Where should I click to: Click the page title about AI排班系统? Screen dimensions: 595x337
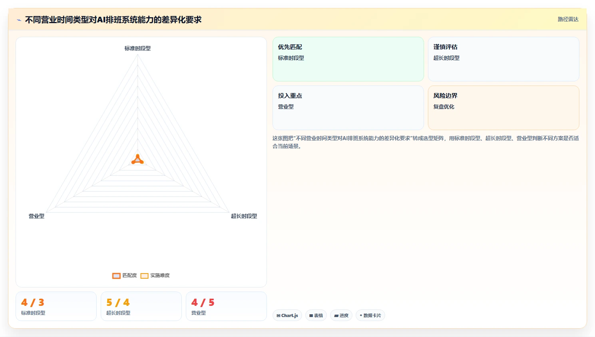[x=113, y=20]
